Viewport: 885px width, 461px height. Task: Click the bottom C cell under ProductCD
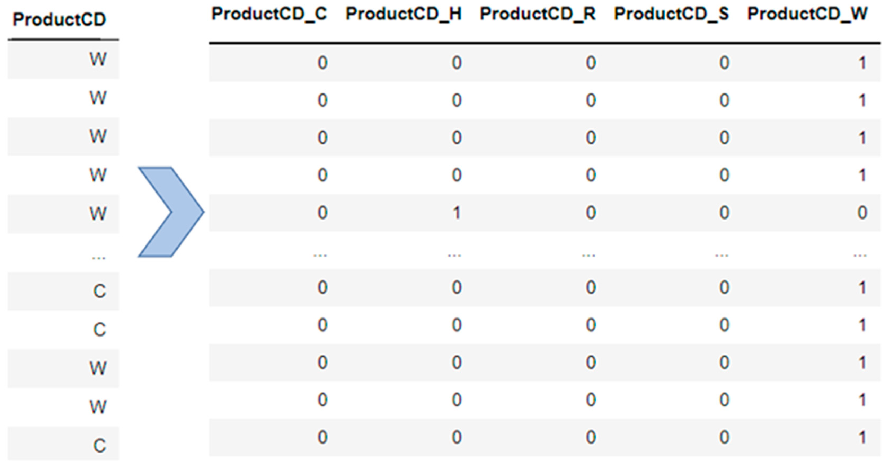[x=99, y=446]
